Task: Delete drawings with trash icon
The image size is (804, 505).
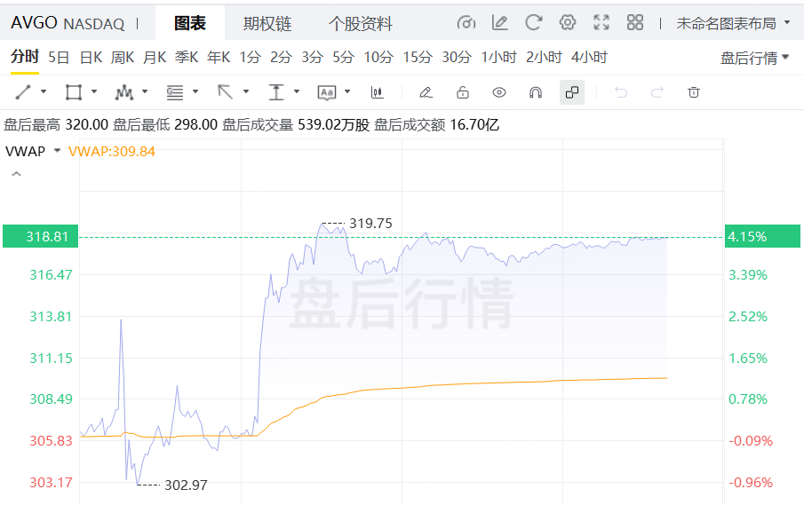Action: [x=694, y=92]
